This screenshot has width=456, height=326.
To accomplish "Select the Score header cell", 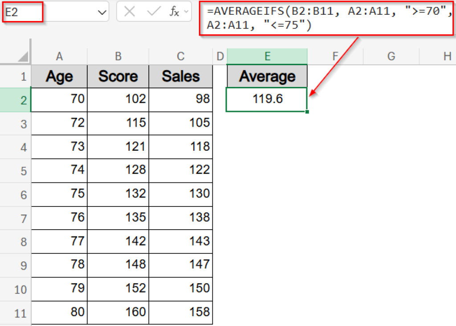I will coord(118,76).
